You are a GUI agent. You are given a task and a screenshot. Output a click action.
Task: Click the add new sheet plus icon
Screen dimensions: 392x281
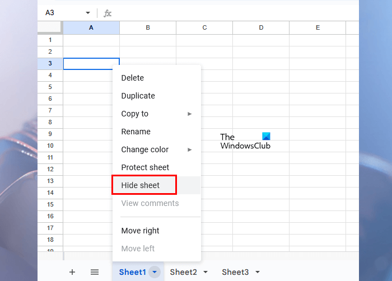(72, 272)
